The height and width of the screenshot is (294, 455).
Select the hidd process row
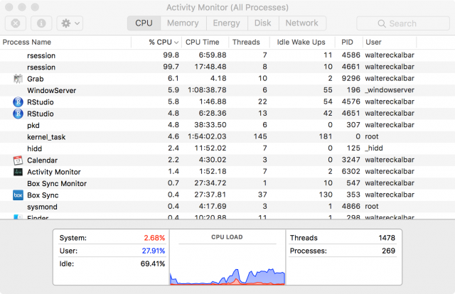227,148
